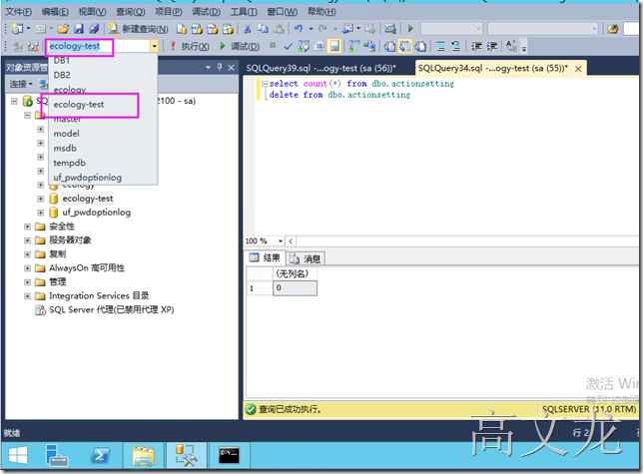
Task: Select Results to File icon
Action: click(420, 46)
